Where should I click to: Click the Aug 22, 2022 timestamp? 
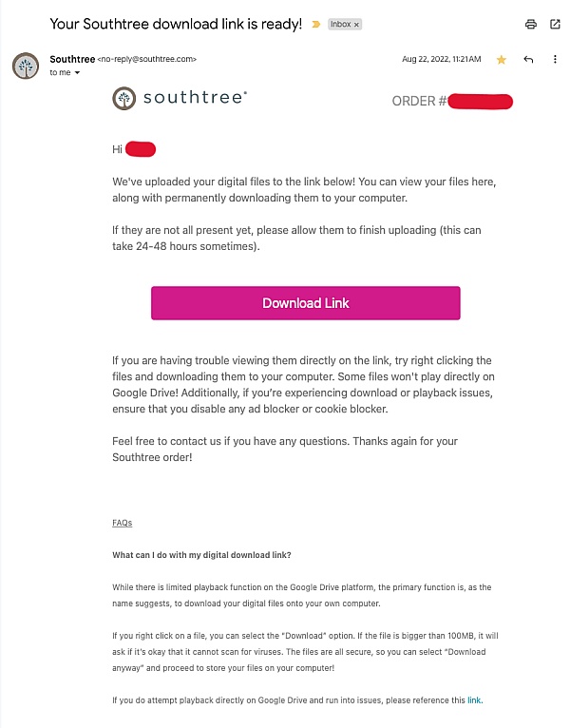pyautogui.click(x=441, y=59)
